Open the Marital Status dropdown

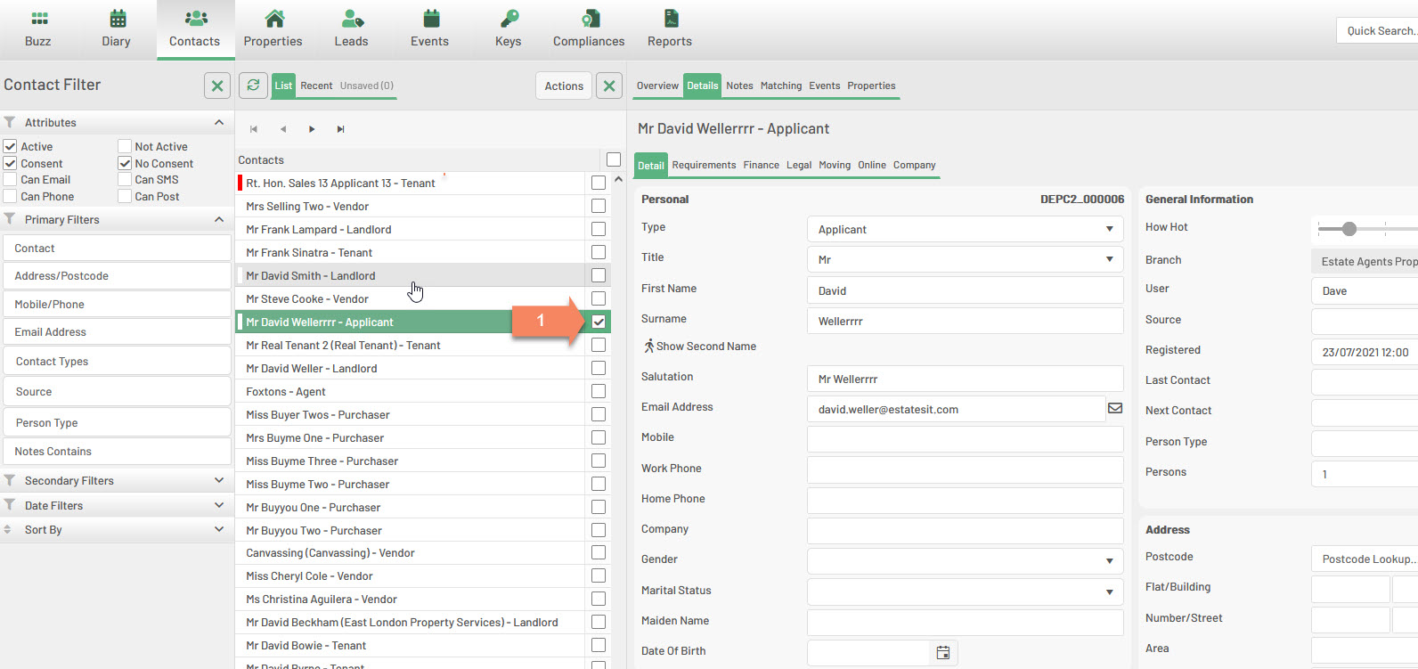965,591
